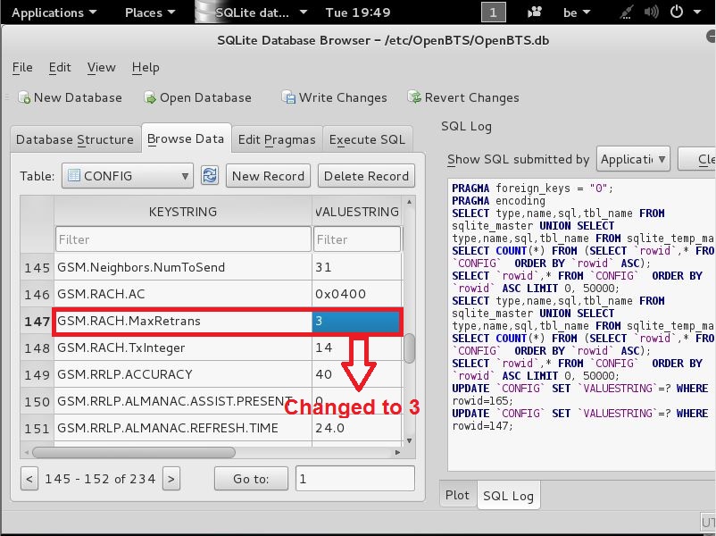Click the 'Go to:' button
716x536 pixels.
click(x=251, y=479)
